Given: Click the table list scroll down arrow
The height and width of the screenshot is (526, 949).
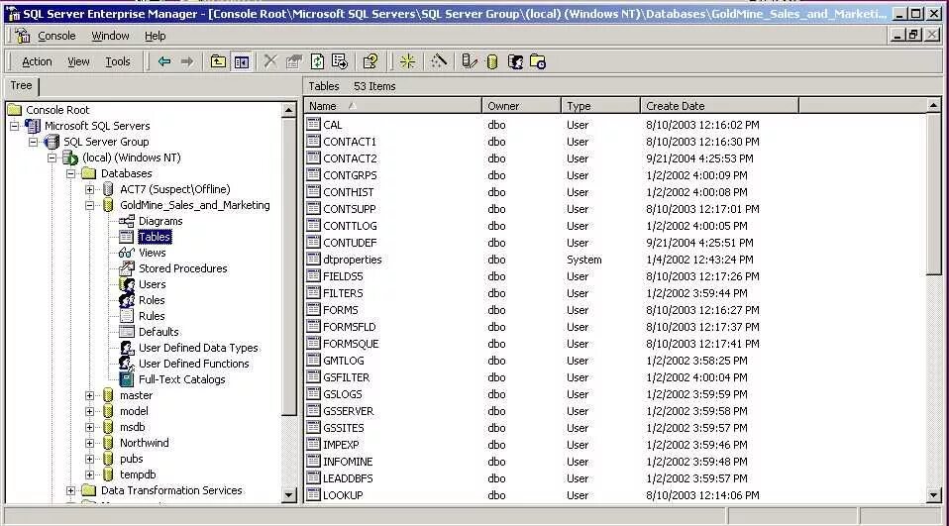Looking at the screenshot, I should click(x=934, y=495).
